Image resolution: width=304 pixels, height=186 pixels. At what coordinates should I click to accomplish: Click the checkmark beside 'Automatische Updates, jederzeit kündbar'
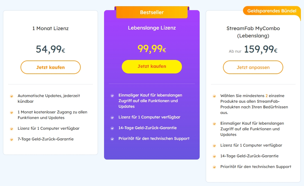pos(12,96)
